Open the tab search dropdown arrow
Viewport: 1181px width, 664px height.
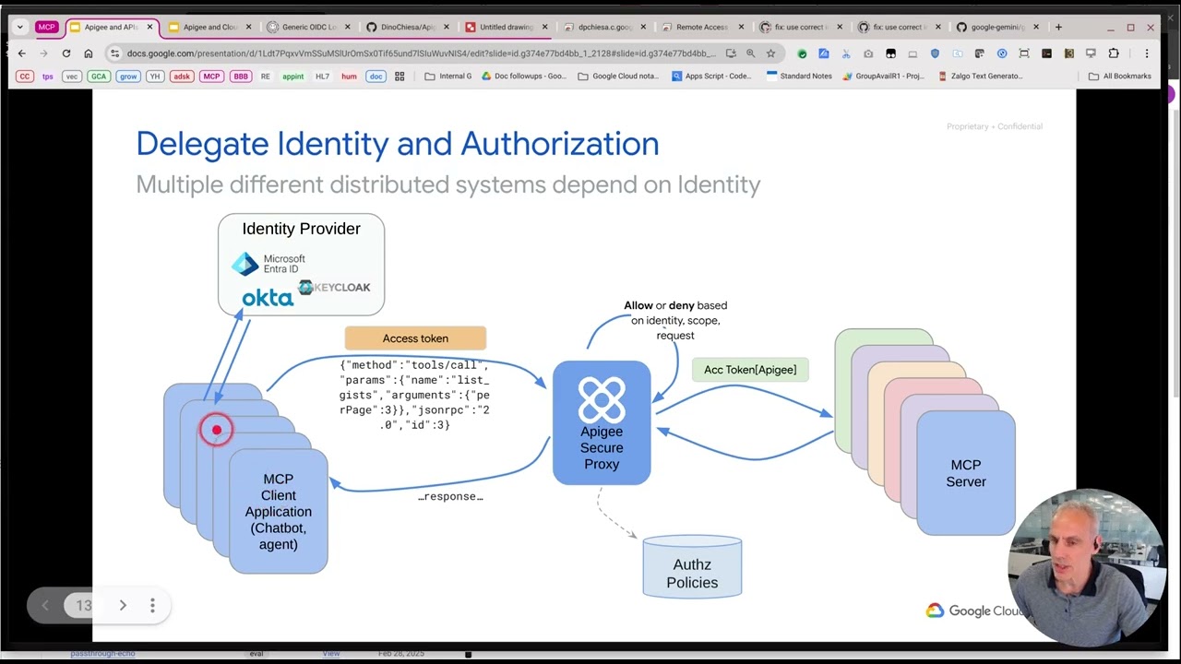20,27
